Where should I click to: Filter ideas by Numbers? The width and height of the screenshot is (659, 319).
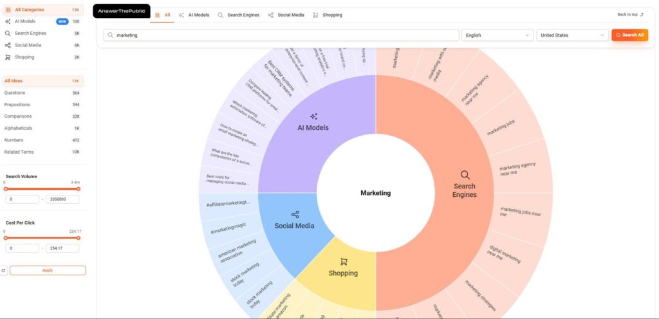pos(42,140)
